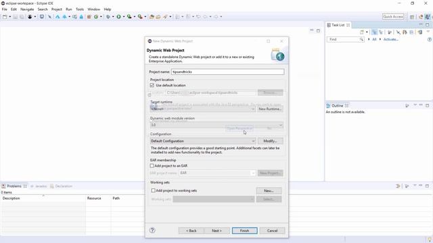Sort by Description column header
Viewport: 433px width, 243px height.
point(43,198)
